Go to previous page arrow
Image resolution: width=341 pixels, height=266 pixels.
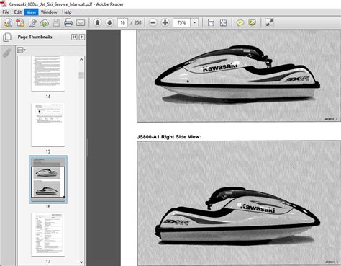97,23
